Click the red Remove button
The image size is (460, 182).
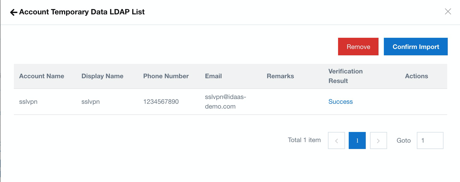point(358,47)
